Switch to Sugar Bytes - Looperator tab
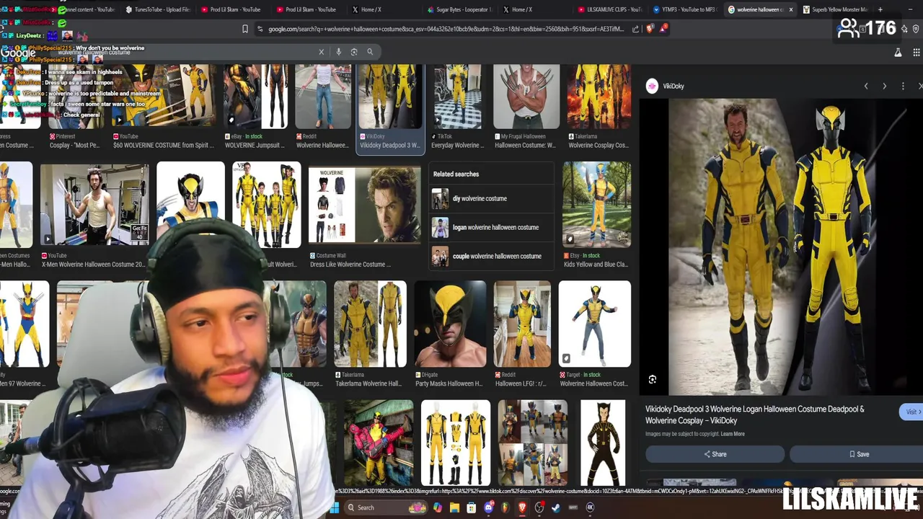 click(459, 9)
